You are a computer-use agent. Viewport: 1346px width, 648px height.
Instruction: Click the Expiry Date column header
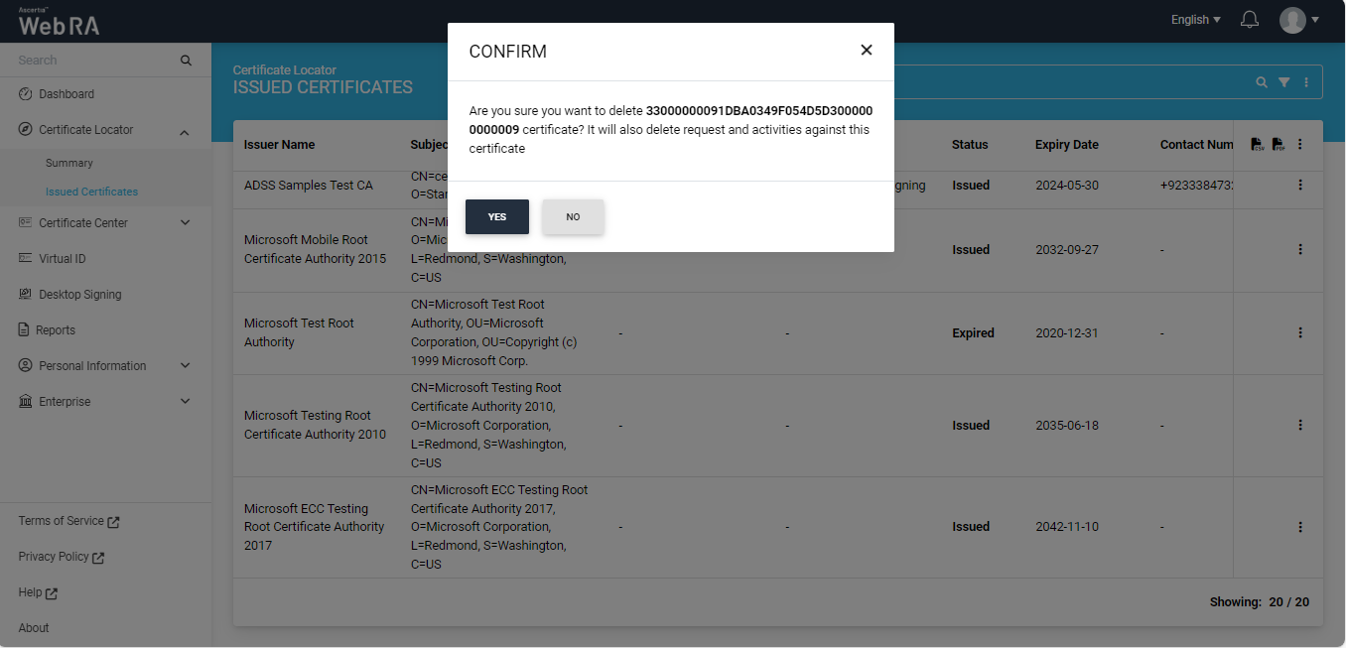coord(1067,145)
